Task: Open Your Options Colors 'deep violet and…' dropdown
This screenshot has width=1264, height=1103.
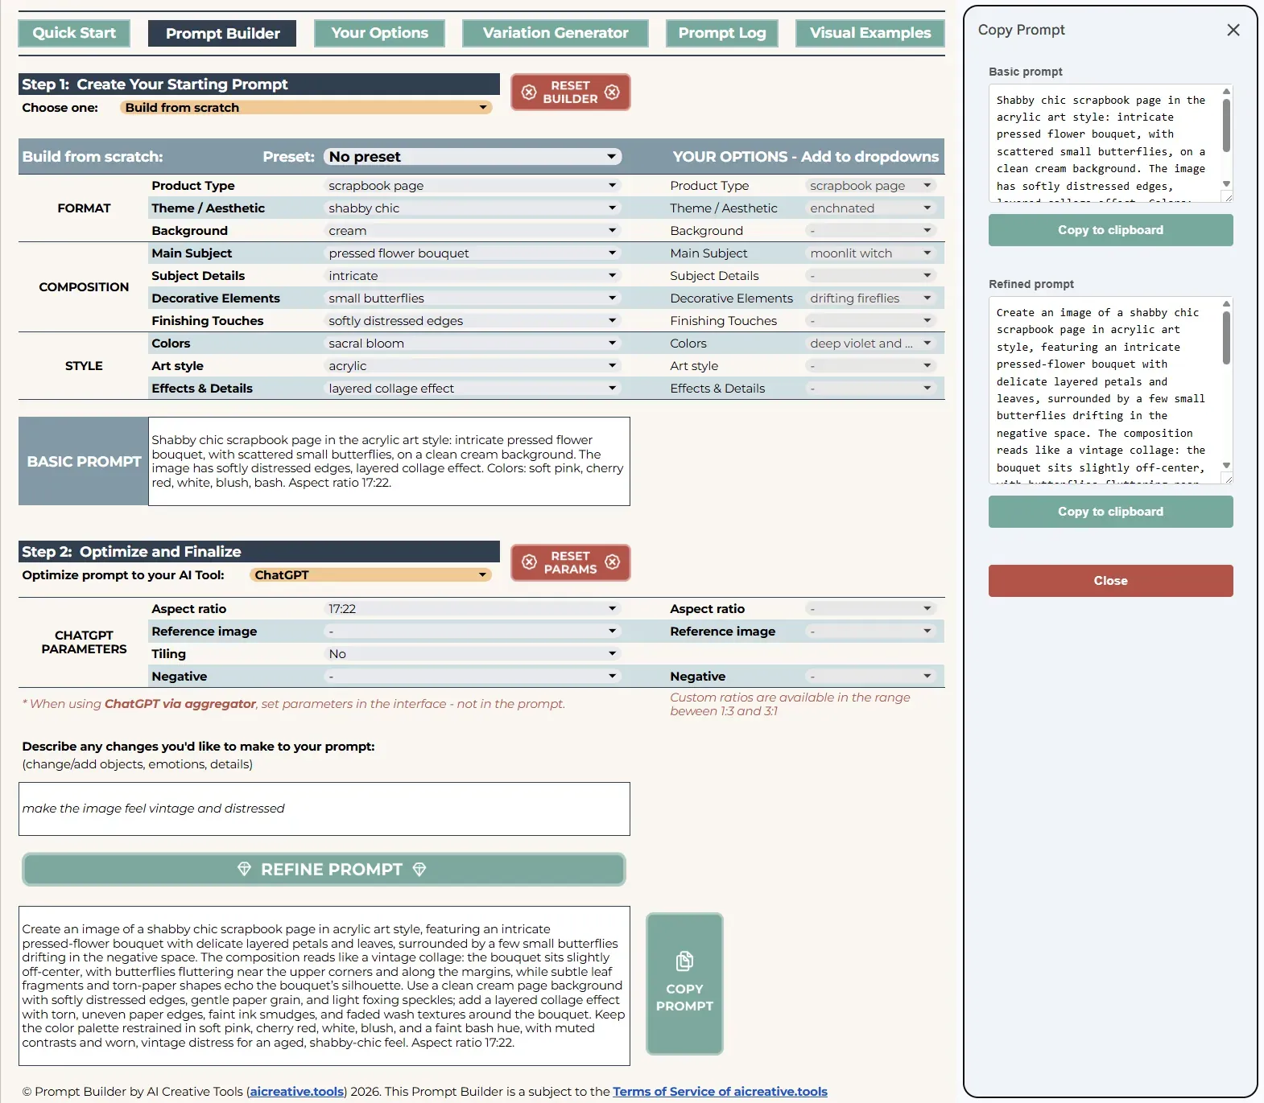Action: [x=870, y=344]
